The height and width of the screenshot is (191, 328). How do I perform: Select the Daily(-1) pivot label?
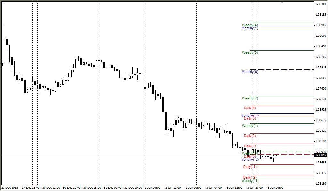[x=250, y=167]
